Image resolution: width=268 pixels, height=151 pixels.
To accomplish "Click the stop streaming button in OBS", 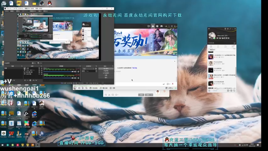I will pyautogui.click(x=106, y=68).
